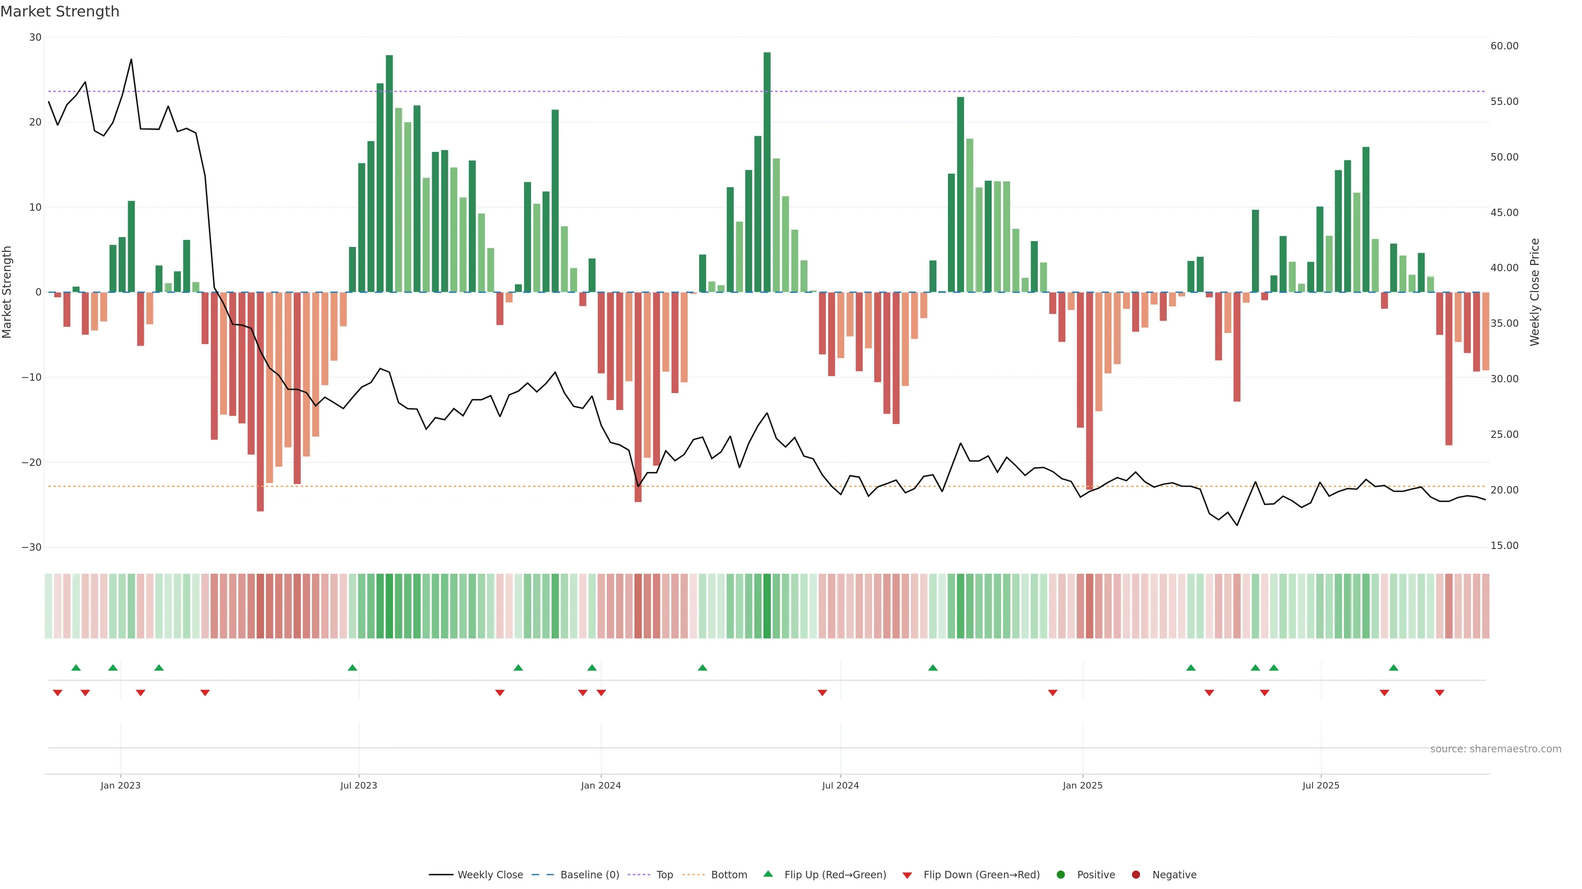
Task: Click the darkest green heatmap cell
Action: [x=767, y=605]
